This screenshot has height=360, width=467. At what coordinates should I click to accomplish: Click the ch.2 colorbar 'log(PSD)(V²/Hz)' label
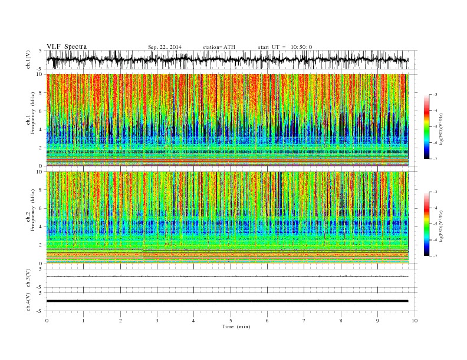442,226
